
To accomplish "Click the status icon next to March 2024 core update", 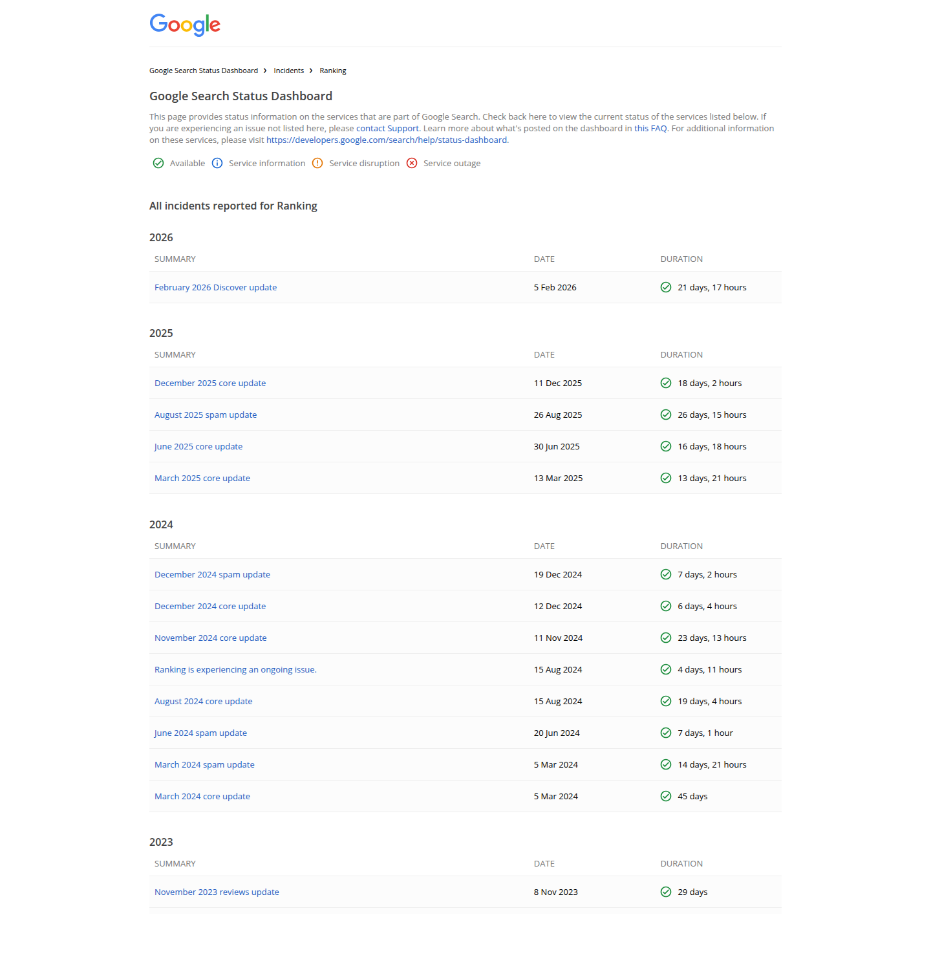I will (x=666, y=796).
